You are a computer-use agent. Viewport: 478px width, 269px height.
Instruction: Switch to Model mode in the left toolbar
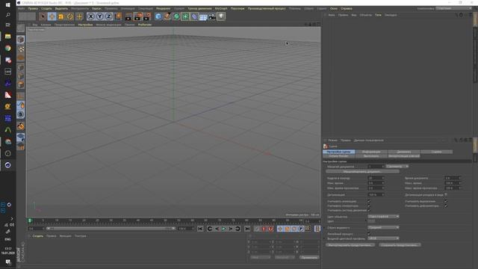pos(21,40)
